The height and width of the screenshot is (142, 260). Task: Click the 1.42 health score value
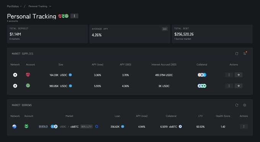(x=223, y=127)
